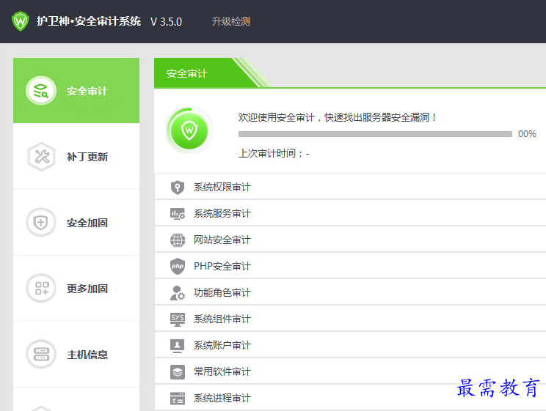Click the 系统进程审计 checklist icon
Screen dimensions: 546x411
pos(178,399)
